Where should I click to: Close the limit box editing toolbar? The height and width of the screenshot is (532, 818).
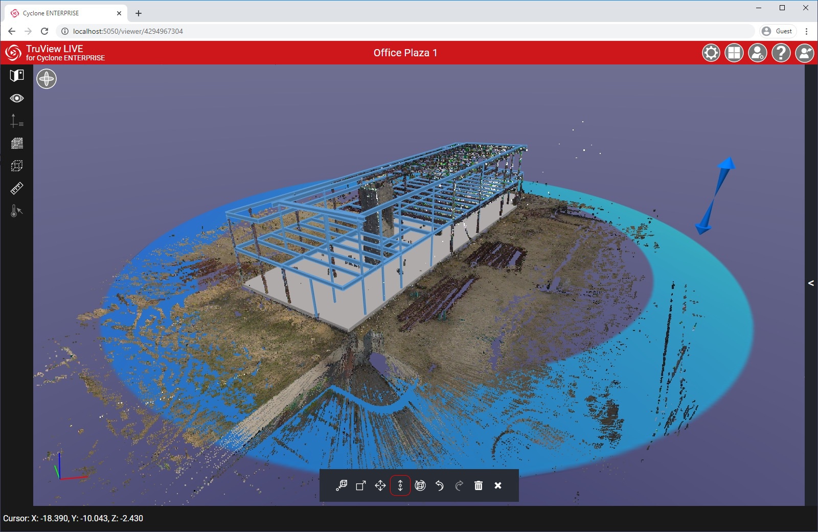pyautogui.click(x=498, y=485)
